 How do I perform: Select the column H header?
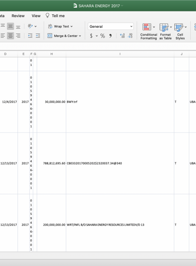pos(51,54)
